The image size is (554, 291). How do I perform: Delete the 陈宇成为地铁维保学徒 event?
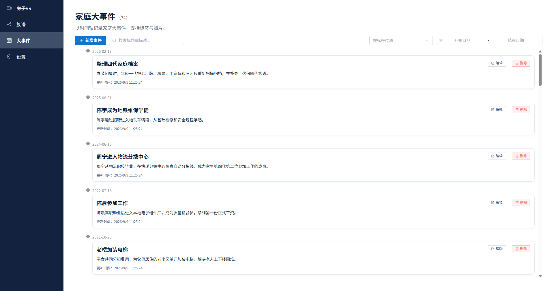[521, 110]
